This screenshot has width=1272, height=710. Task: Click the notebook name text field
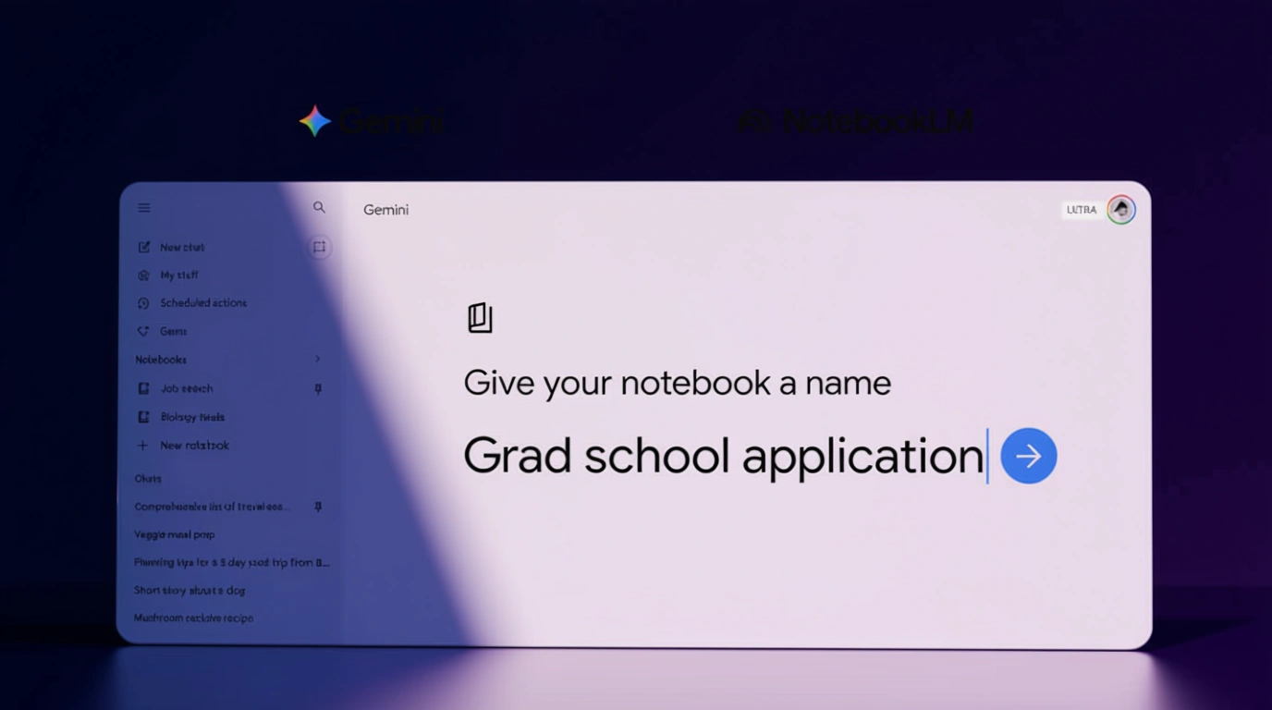723,456
